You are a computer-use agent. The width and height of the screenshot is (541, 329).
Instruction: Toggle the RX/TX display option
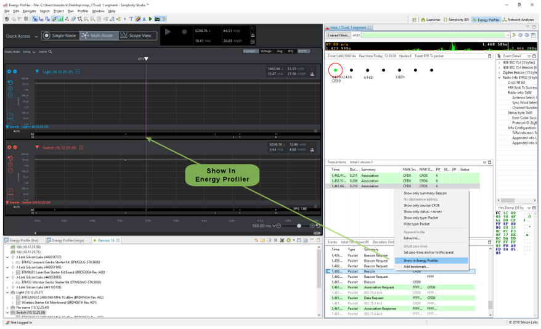tap(303, 51)
